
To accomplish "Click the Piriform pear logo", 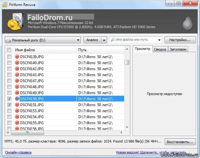I will coord(187,22).
